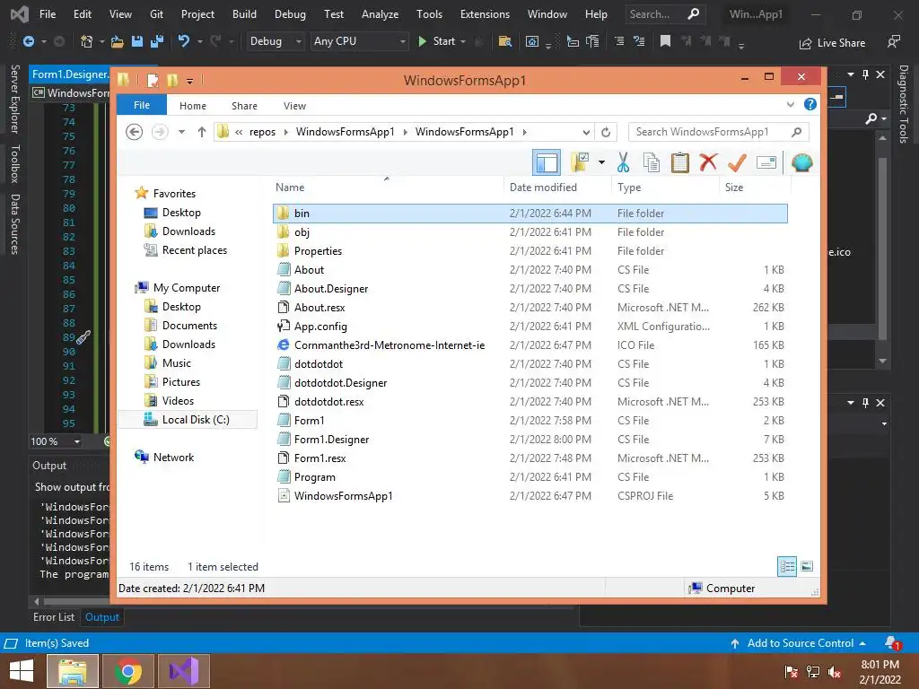Viewport: 919px width, 689px height.
Task: Open the Start button dropdown arrow
Action: coord(463,41)
